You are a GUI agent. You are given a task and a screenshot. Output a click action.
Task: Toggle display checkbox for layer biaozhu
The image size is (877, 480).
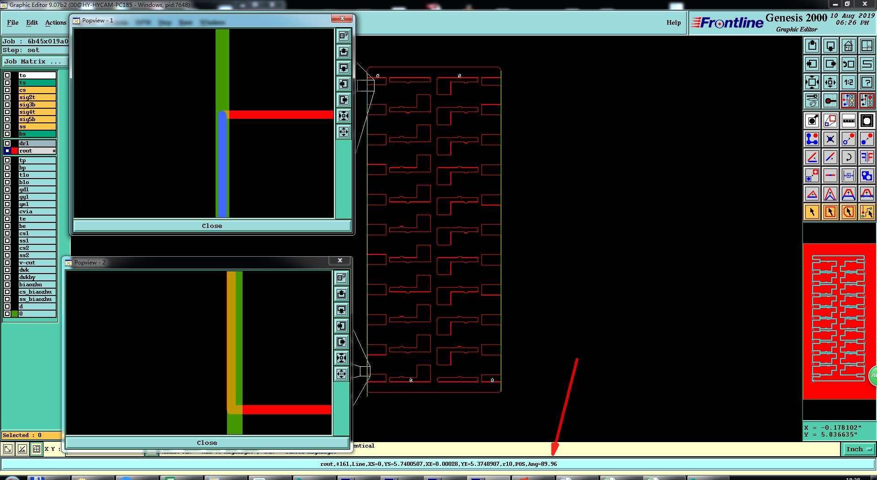(7, 285)
